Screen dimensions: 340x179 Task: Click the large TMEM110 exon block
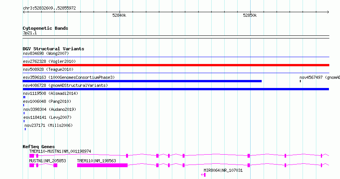point(102,165)
